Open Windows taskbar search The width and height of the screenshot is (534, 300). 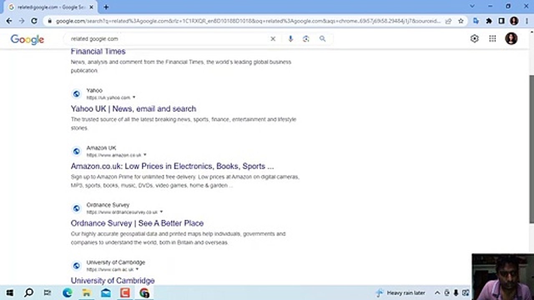tap(28, 293)
